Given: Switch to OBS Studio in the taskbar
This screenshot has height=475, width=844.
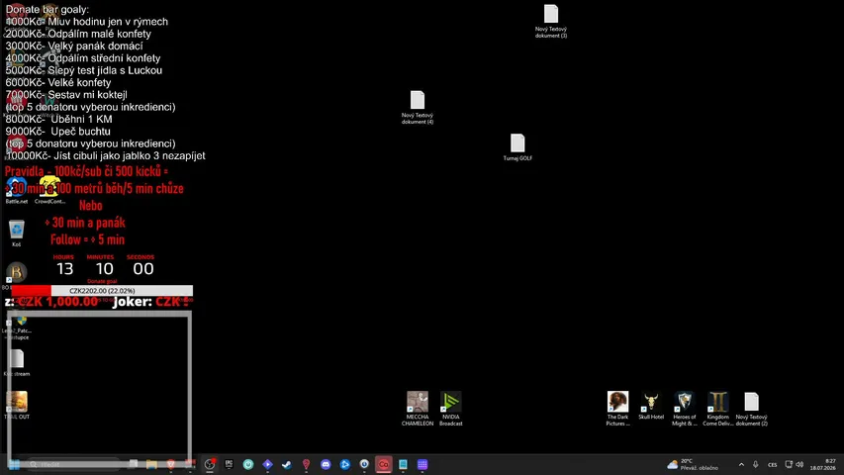Looking at the screenshot, I should pyautogui.click(x=210, y=464).
